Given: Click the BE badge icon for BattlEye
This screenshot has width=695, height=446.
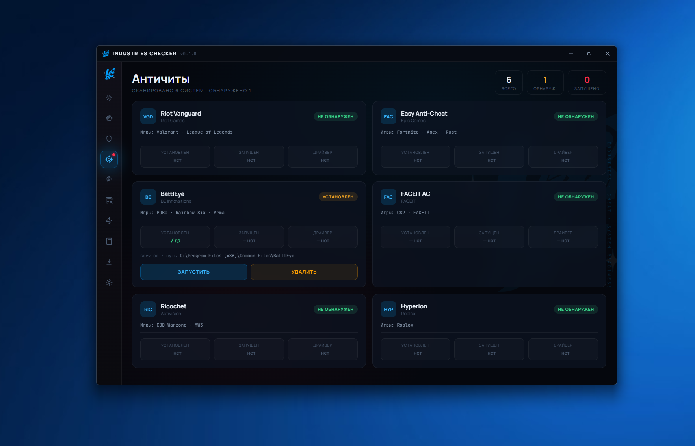Looking at the screenshot, I should coord(148,197).
